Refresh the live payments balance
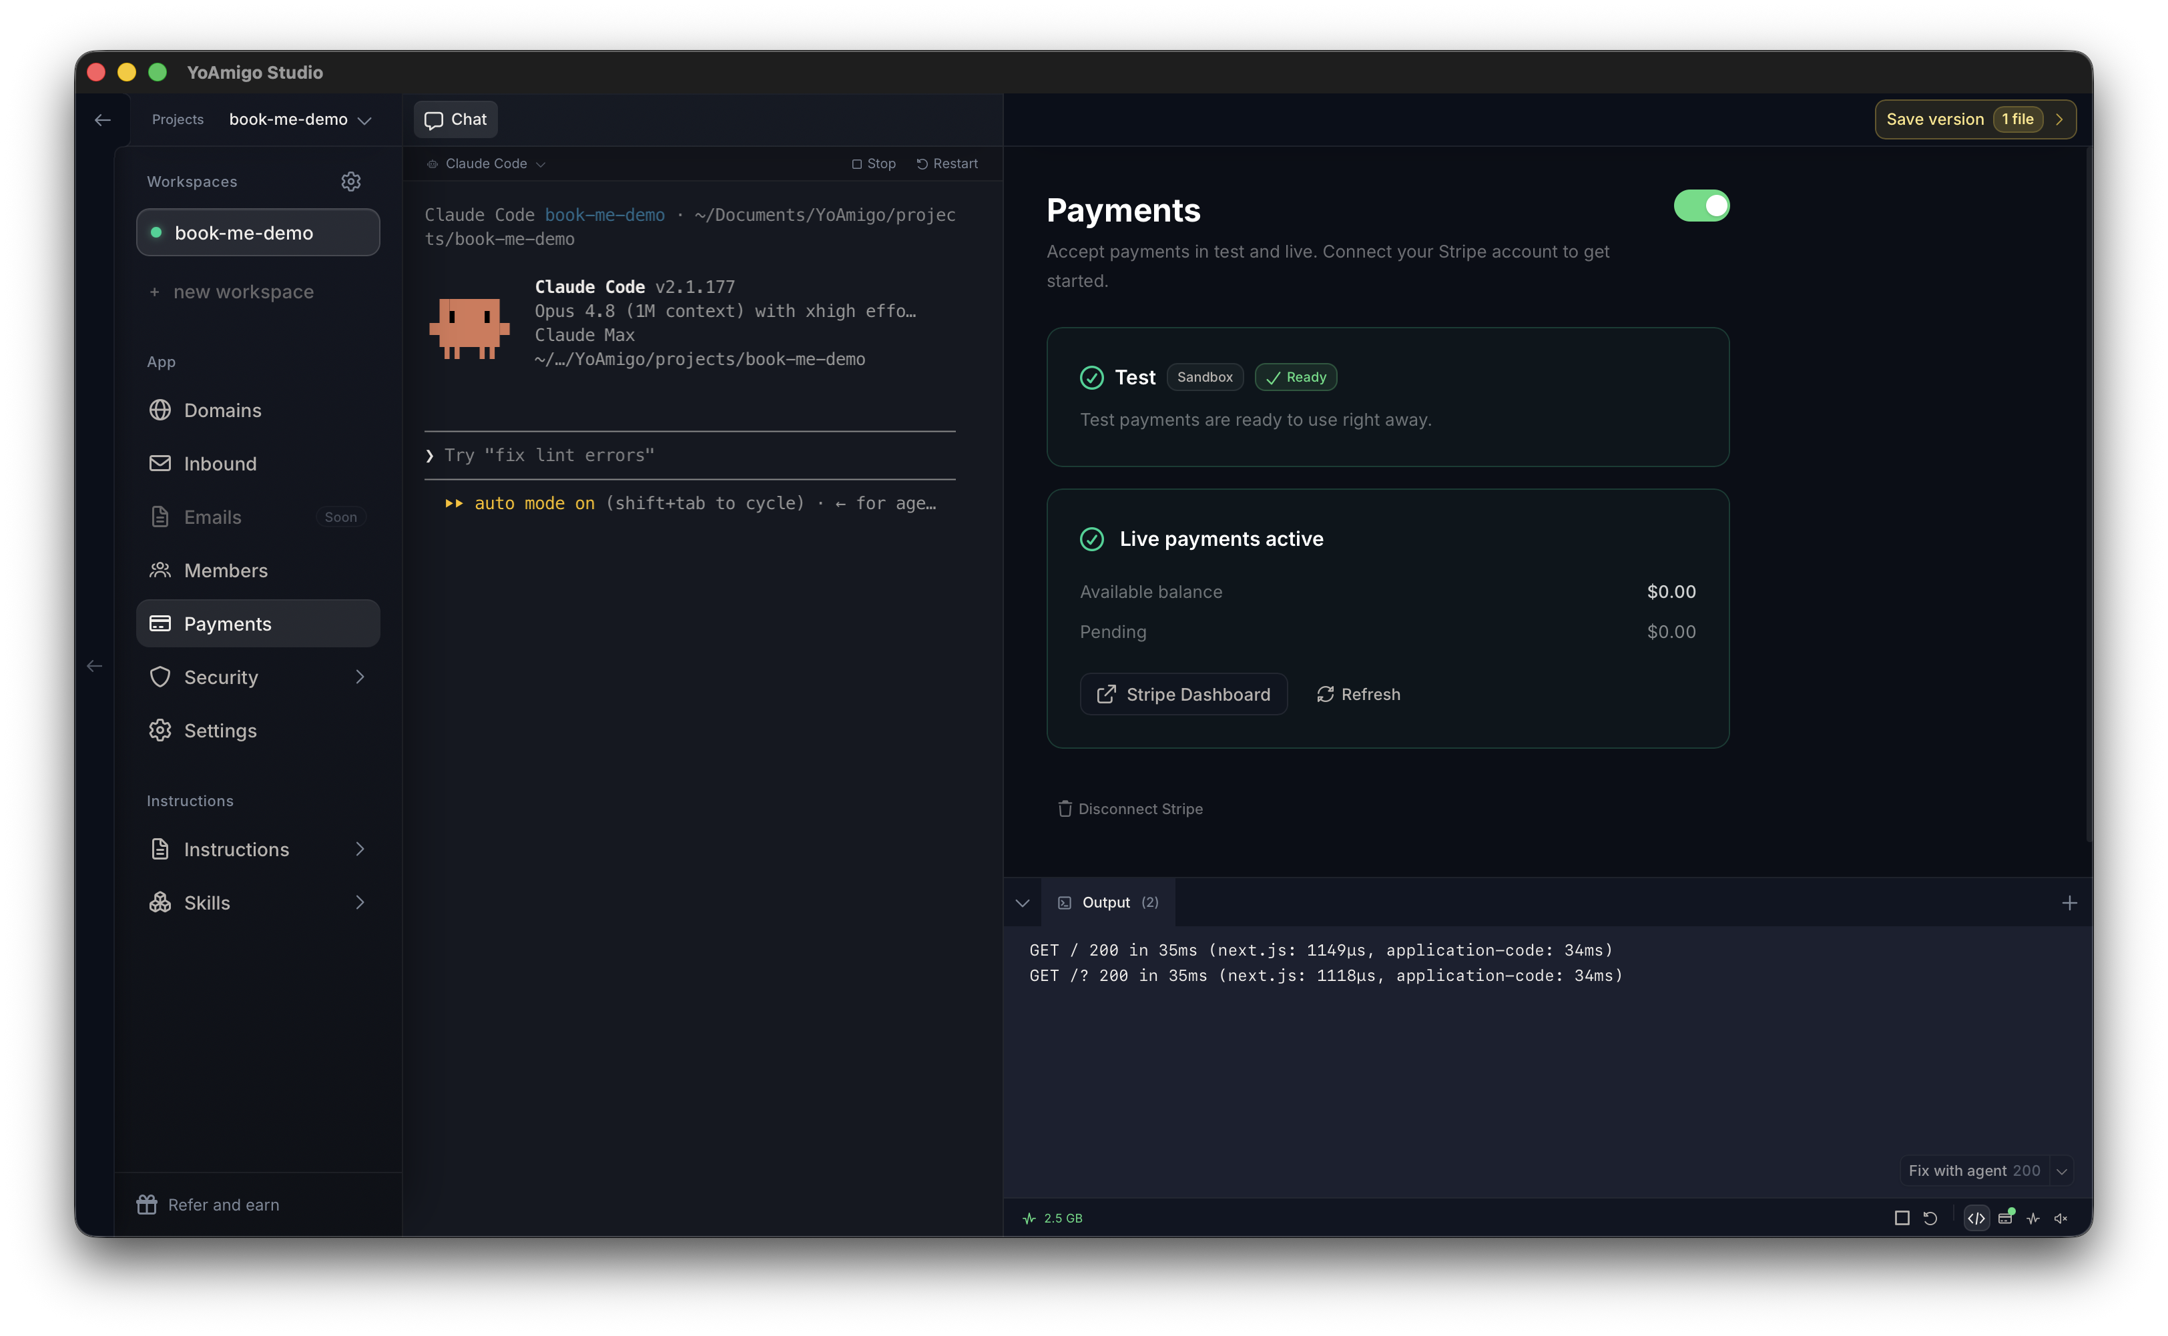 [1358, 695]
